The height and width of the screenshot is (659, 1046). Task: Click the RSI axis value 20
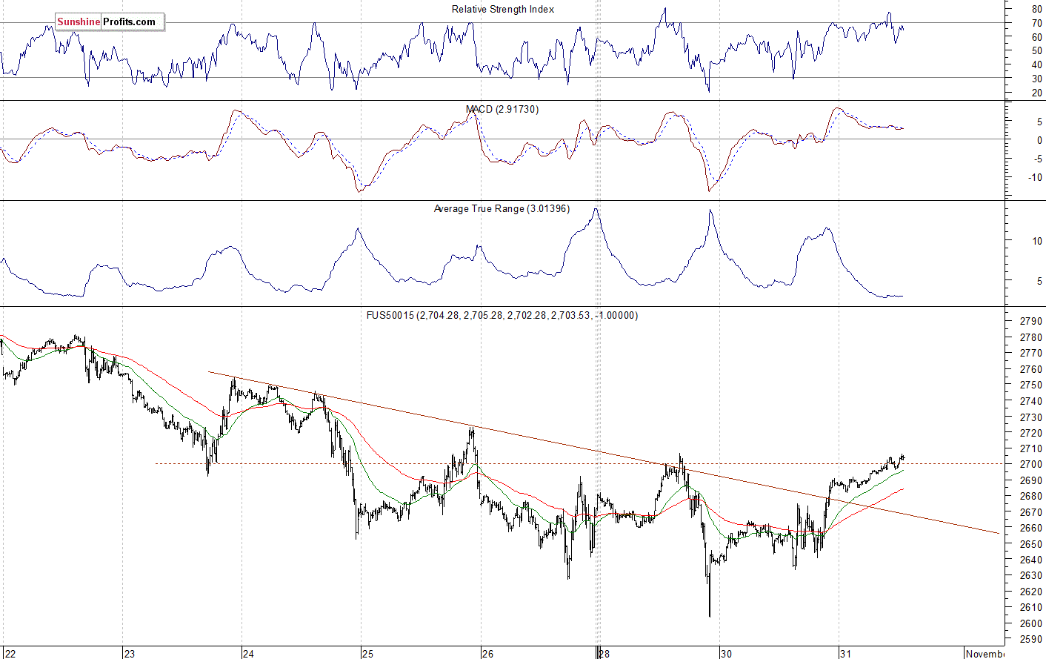pyautogui.click(x=1036, y=93)
